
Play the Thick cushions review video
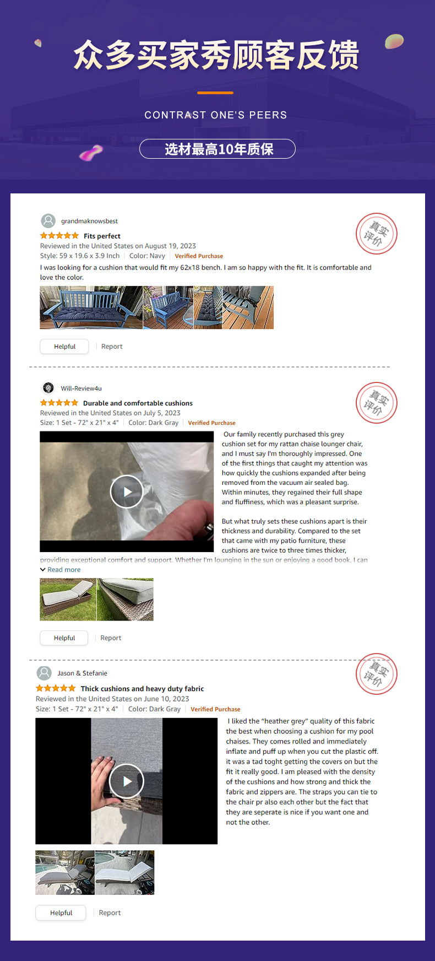[x=127, y=781]
